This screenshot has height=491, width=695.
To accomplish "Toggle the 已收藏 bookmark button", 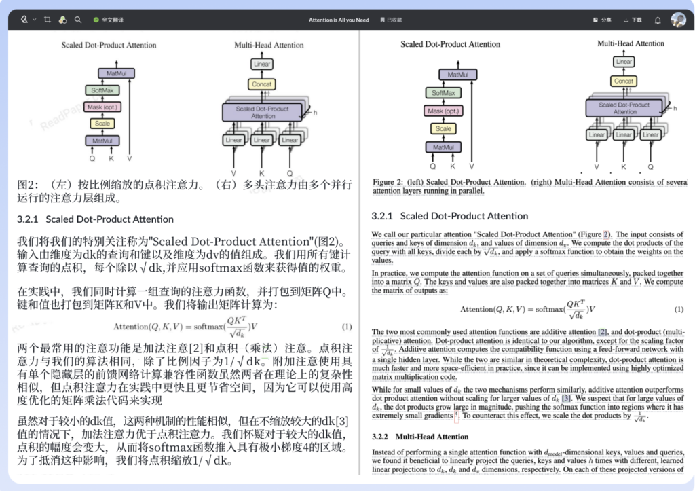I will pyautogui.click(x=391, y=20).
